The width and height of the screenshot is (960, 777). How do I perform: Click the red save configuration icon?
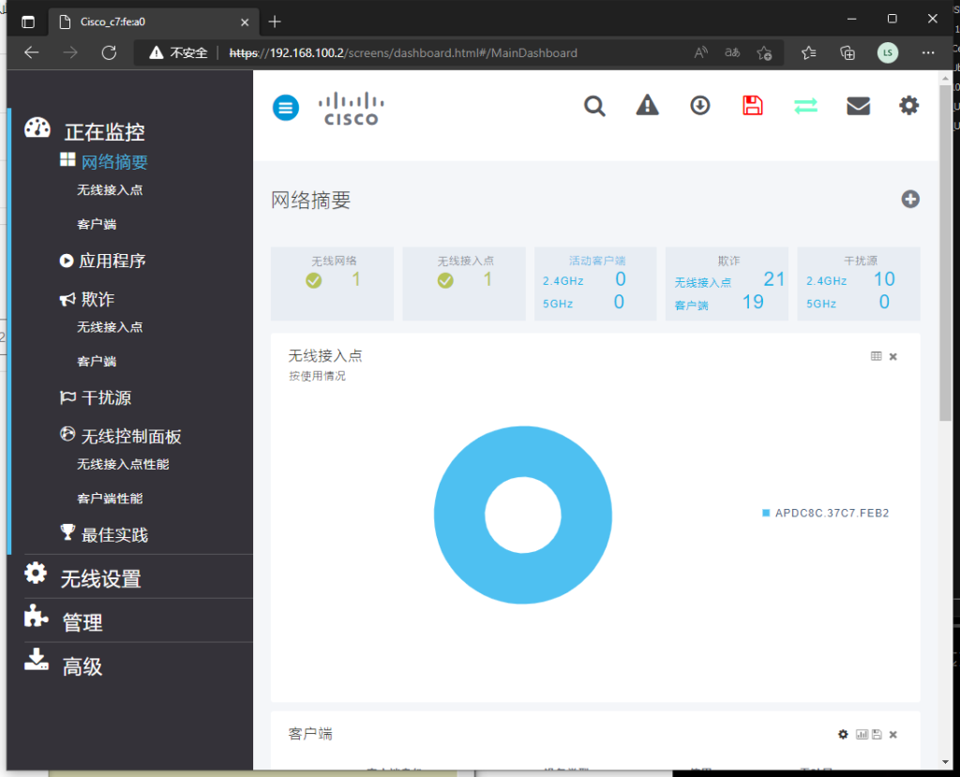click(x=752, y=106)
